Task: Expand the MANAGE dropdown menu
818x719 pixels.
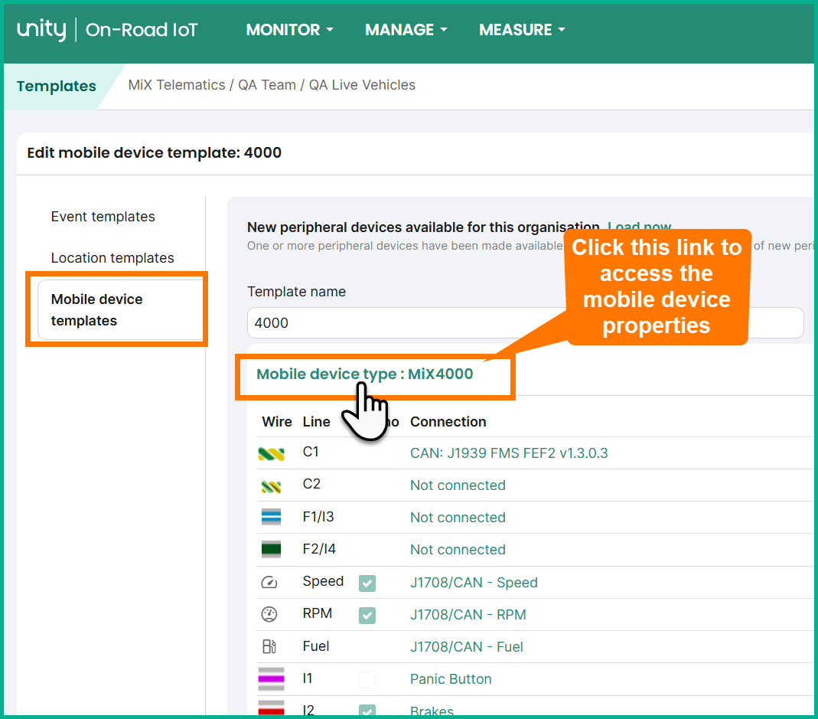Action: coord(406,30)
